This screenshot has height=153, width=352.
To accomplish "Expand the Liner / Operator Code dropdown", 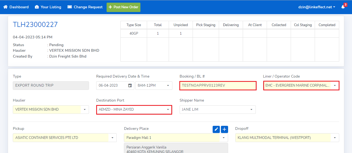I will 335,86.
